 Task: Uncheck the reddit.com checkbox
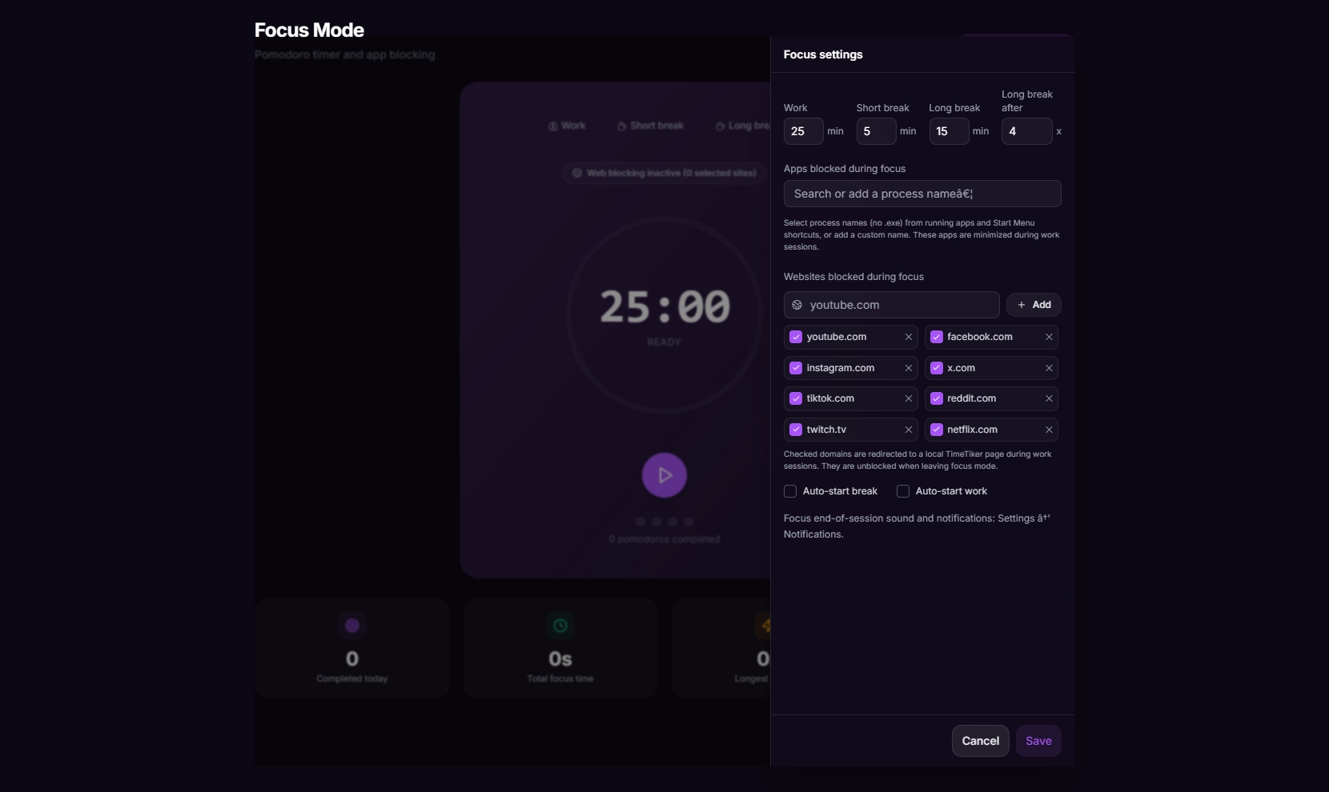point(937,398)
